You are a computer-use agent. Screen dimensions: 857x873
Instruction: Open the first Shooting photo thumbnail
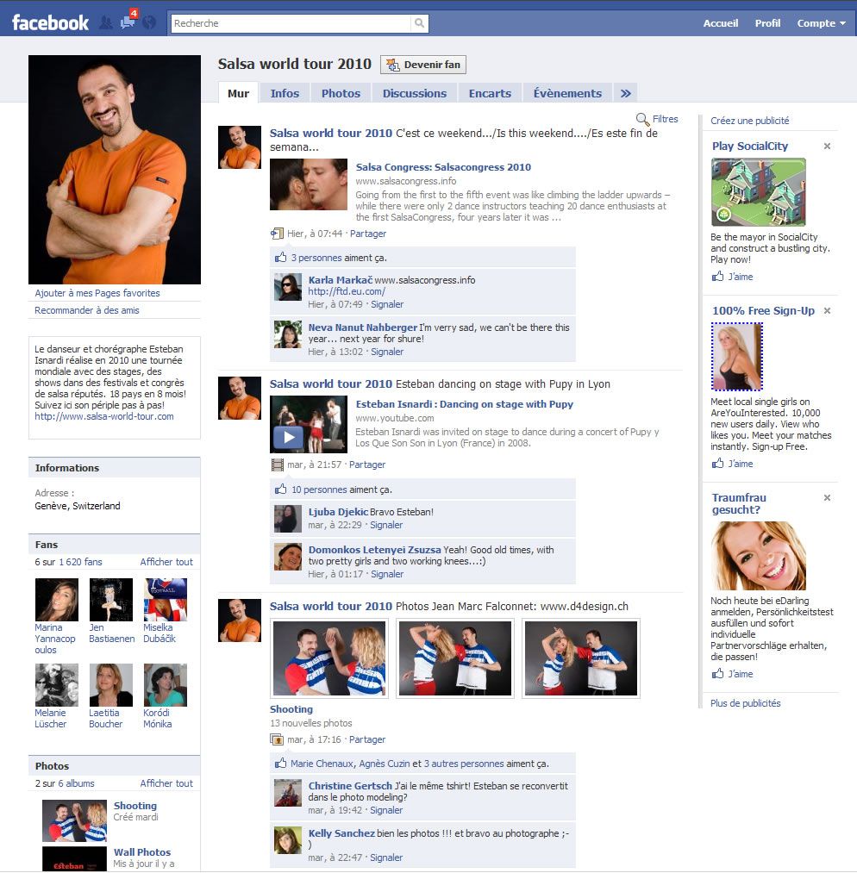(x=329, y=658)
